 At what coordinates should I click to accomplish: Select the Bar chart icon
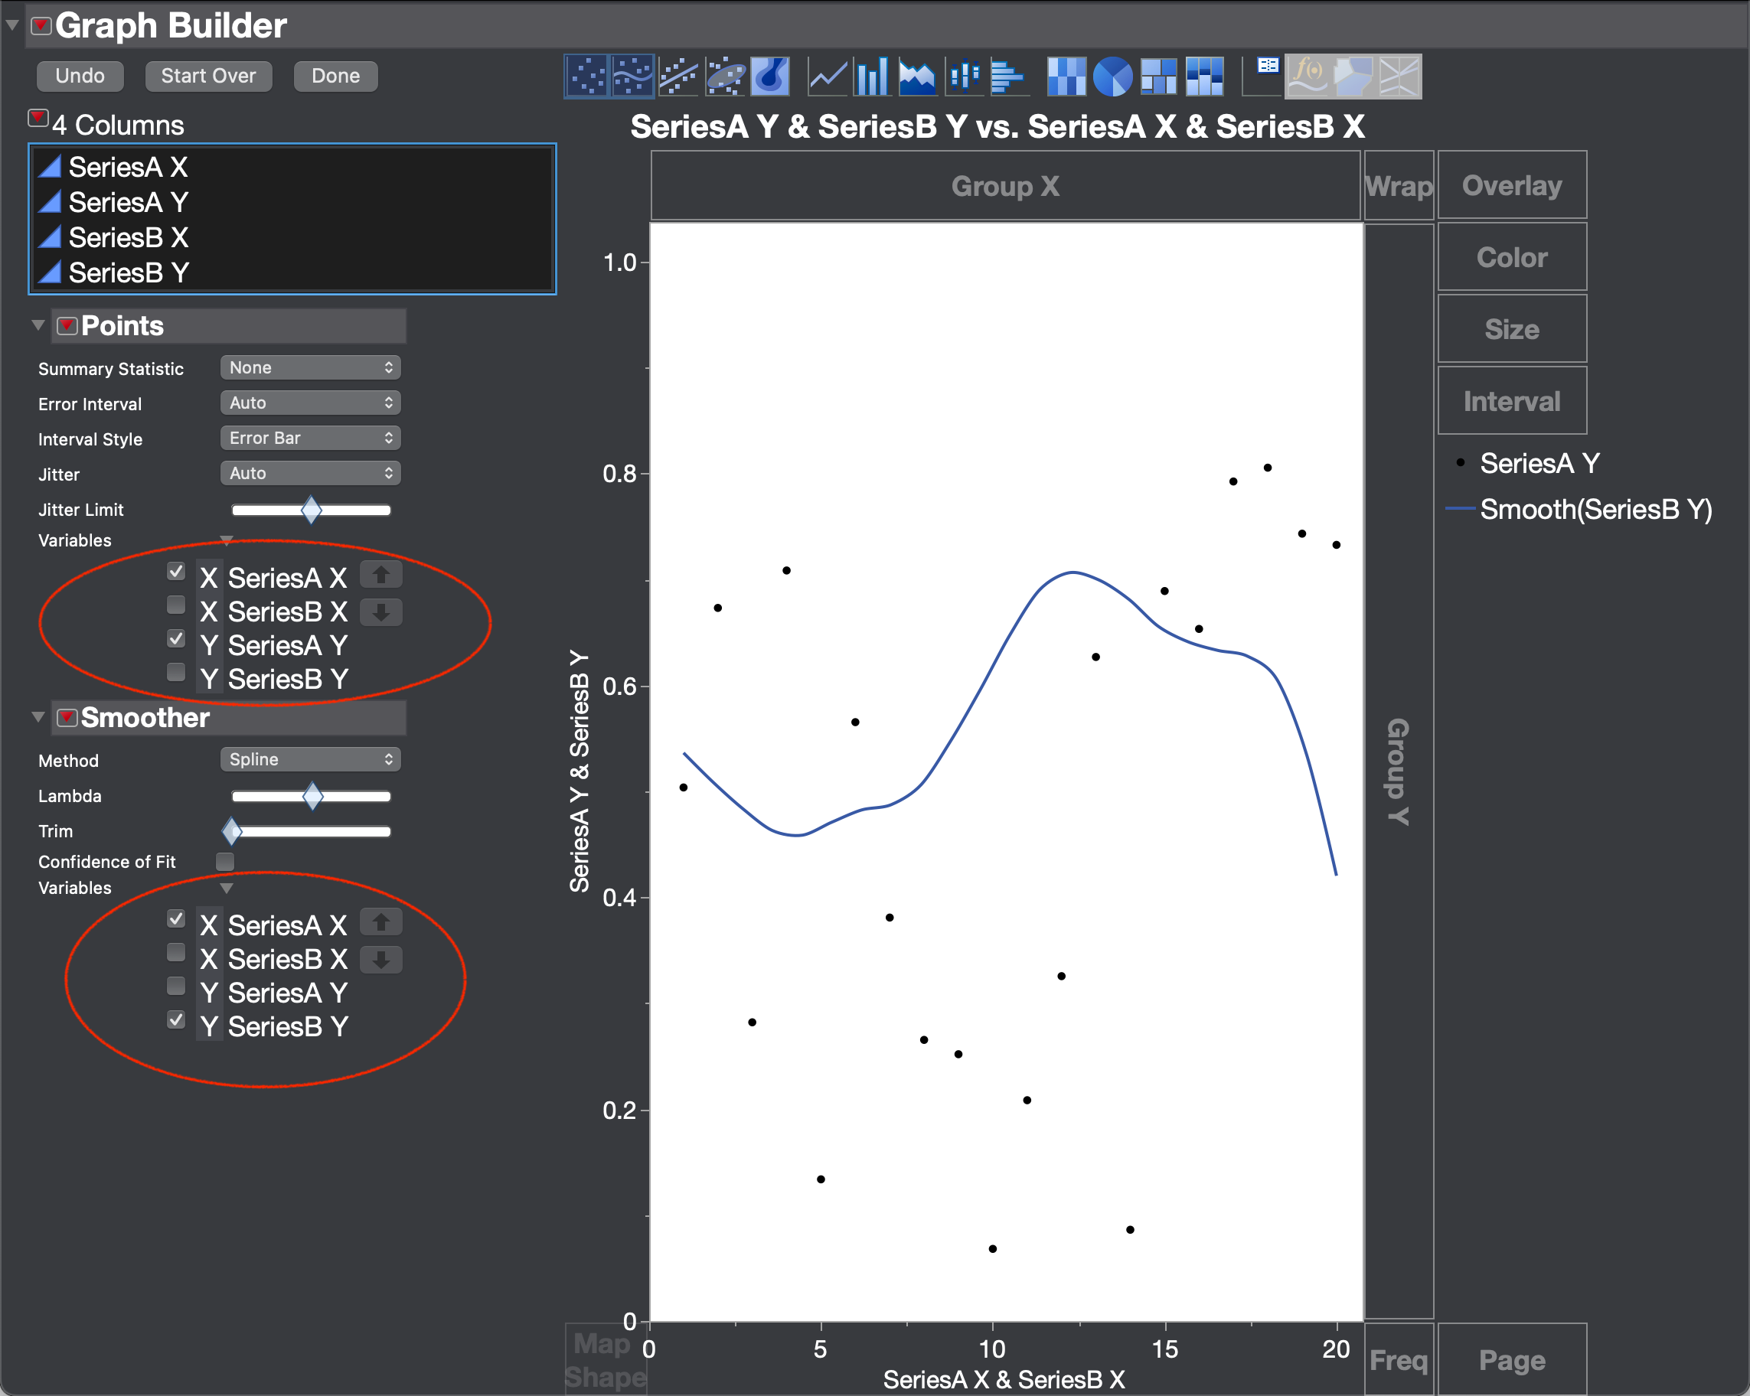873,77
